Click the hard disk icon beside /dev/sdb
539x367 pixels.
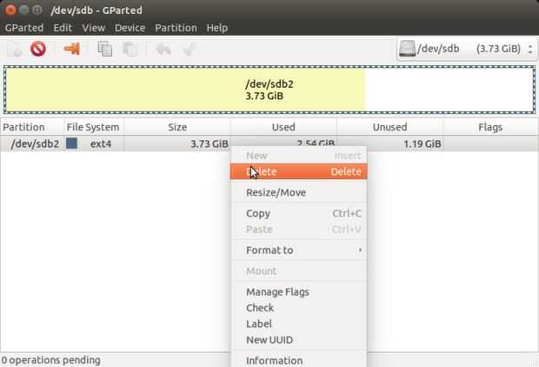coord(407,49)
